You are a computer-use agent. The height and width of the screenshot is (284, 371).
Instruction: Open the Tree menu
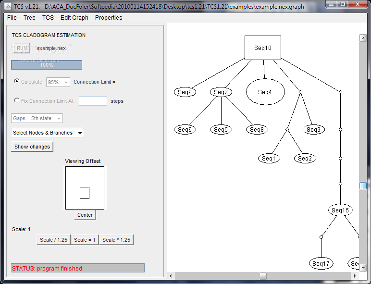tap(29, 18)
